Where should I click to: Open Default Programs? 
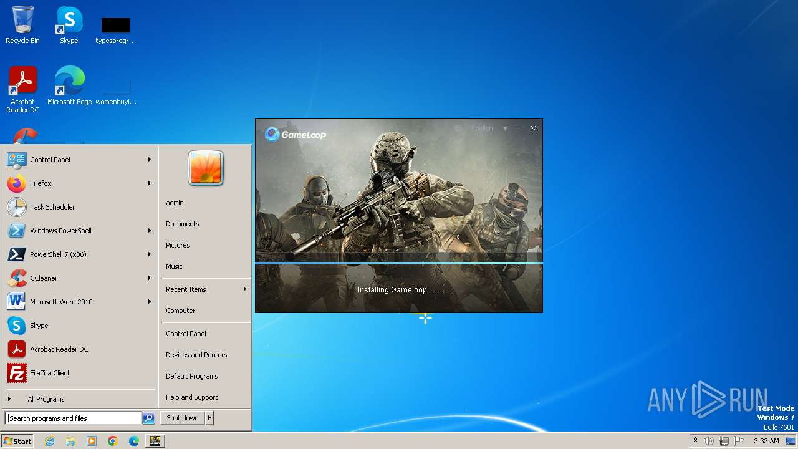[x=206, y=376]
